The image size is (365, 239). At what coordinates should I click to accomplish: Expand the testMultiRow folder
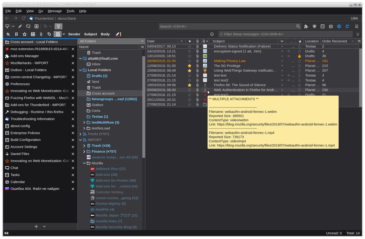[84, 122]
